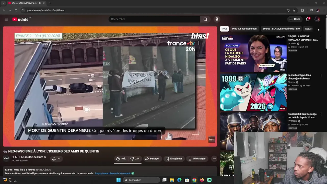Image resolution: width=327 pixels, height=184 pixels.
Task: Mute the tab via speaker icon
Action: (x=40, y=3)
